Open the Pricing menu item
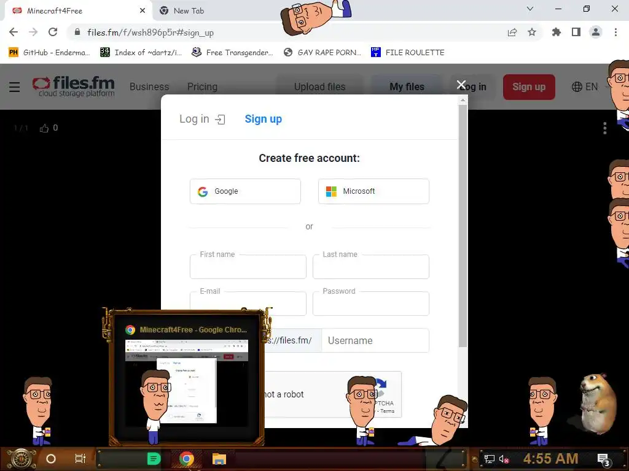 pyautogui.click(x=202, y=87)
